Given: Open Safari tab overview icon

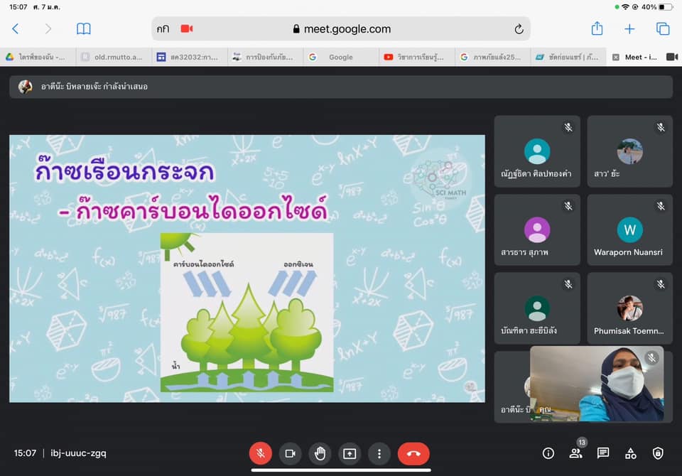Looking at the screenshot, I should 662,29.
